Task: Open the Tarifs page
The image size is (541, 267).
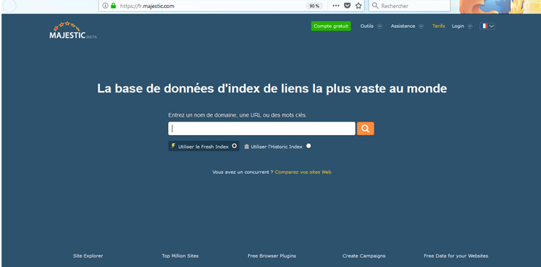Action: 438,26
